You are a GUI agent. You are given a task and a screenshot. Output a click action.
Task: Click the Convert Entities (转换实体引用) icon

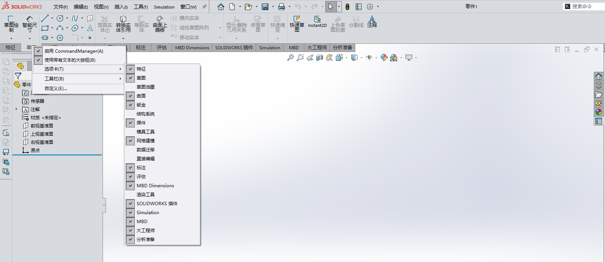[123, 19]
